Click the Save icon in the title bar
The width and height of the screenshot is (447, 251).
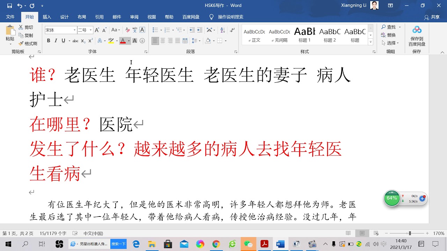click(x=9, y=6)
